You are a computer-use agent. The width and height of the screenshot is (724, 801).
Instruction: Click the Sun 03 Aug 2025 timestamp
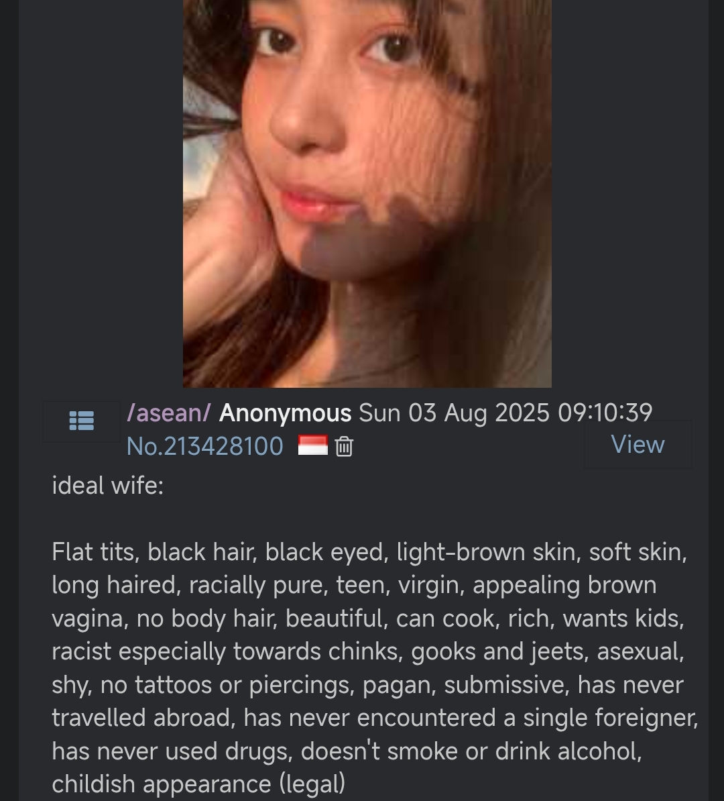coord(454,413)
